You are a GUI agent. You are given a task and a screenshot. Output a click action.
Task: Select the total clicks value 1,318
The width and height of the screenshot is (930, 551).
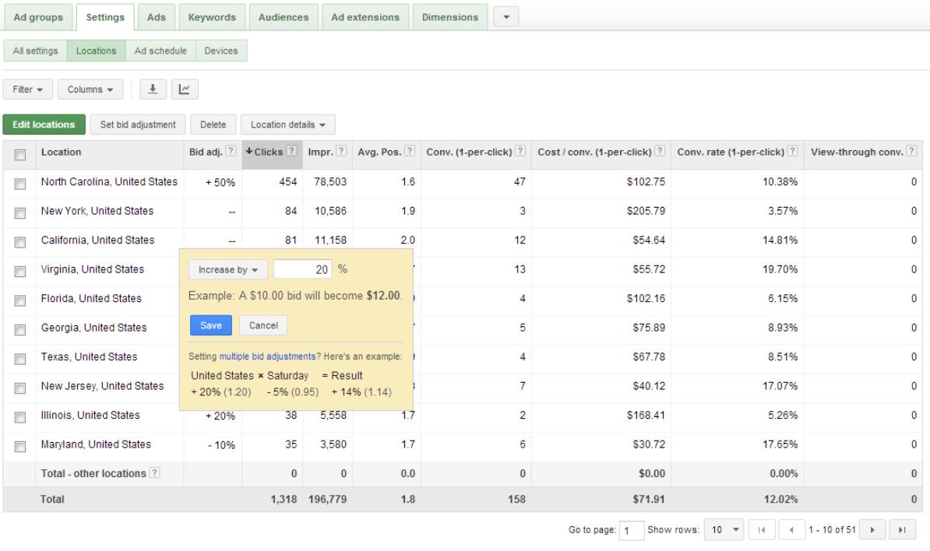click(284, 499)
